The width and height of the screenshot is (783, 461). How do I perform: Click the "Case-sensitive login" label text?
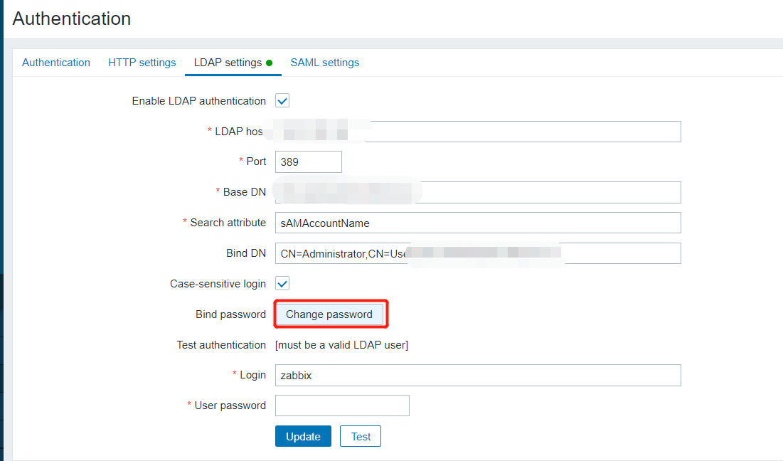click(218, 284)
